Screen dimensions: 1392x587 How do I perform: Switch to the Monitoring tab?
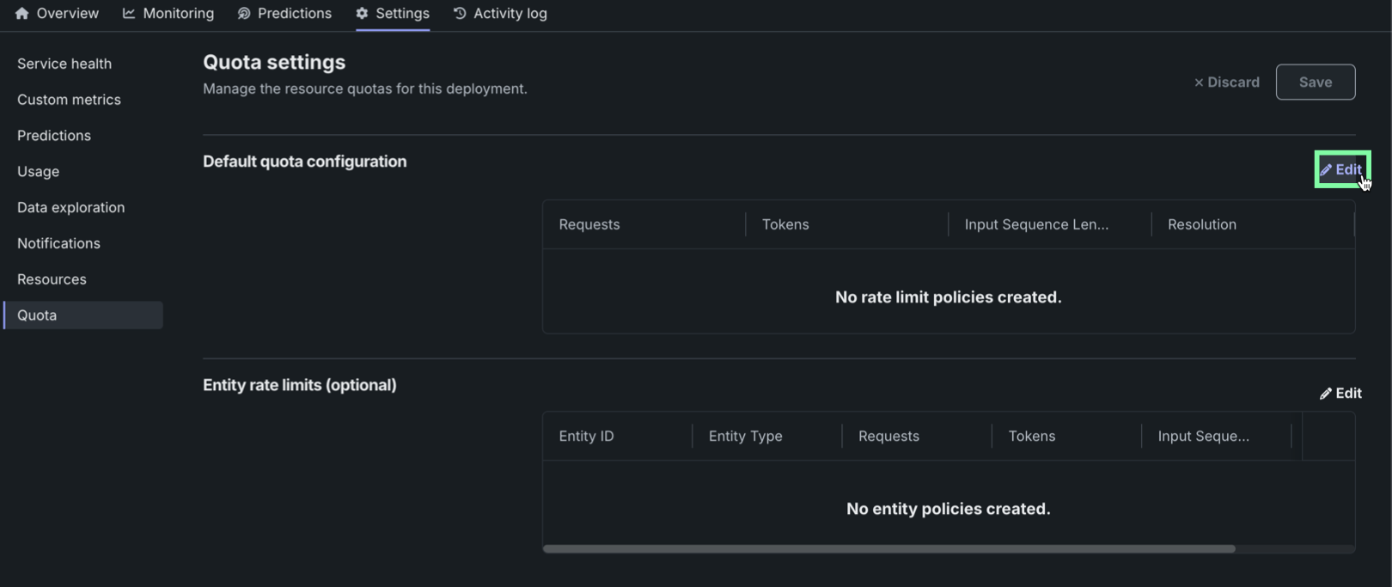178,14
